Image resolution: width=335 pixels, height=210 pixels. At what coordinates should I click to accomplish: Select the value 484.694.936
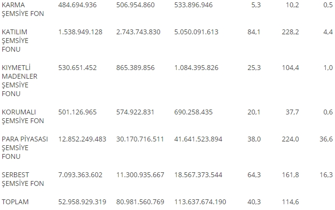point(77,5)
